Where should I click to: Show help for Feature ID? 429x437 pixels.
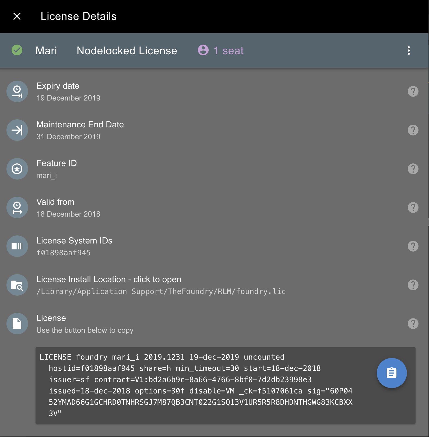click(x=413, y=169)
